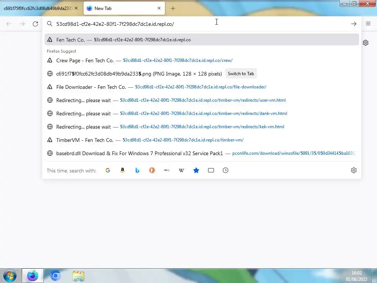Image resolution: width=377 pixels, height=283 pixels.
Task: Open TimberVM - Fen Tech Co. suggestion
Action: [x=202, y=140]
